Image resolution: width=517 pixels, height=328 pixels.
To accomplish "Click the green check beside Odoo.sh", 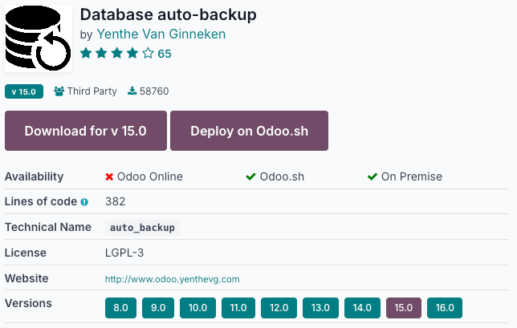I will click(x=251, y=177).
